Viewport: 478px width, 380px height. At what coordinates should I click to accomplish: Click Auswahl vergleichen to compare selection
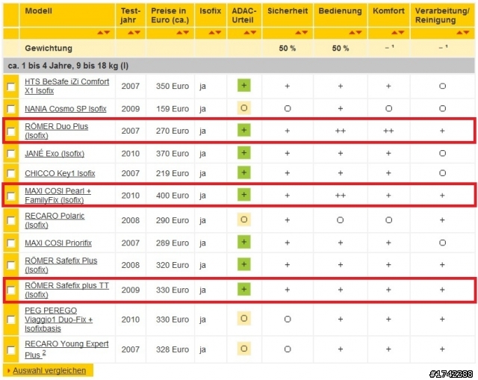coord(49,370)
